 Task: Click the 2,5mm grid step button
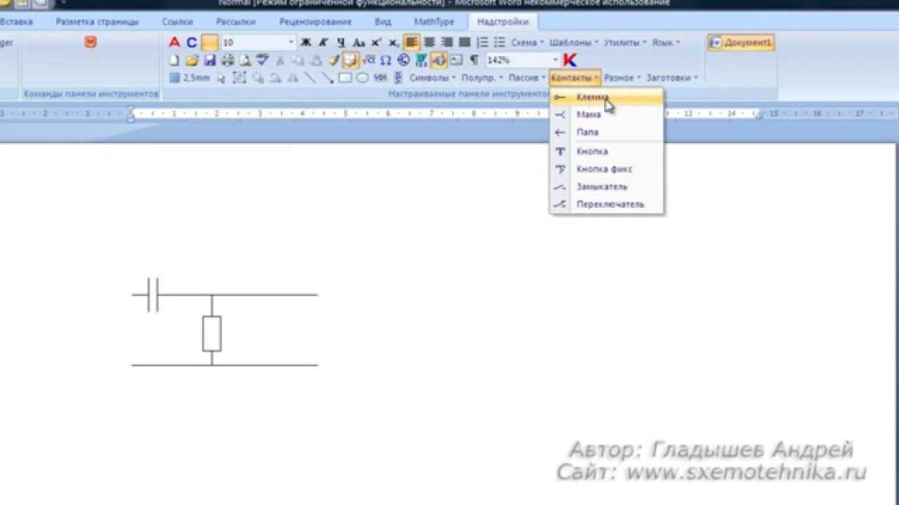(190, 78)
